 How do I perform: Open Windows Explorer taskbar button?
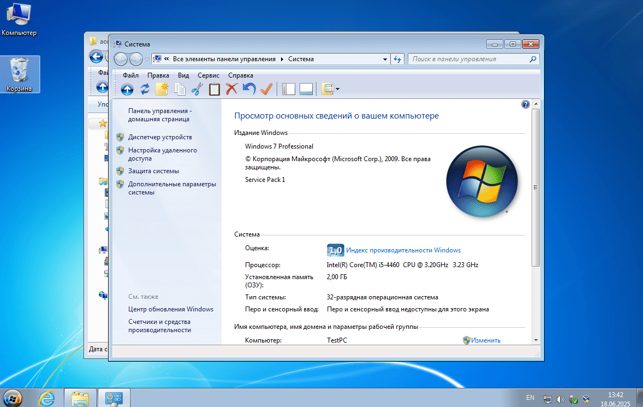(x=80, y=398)
